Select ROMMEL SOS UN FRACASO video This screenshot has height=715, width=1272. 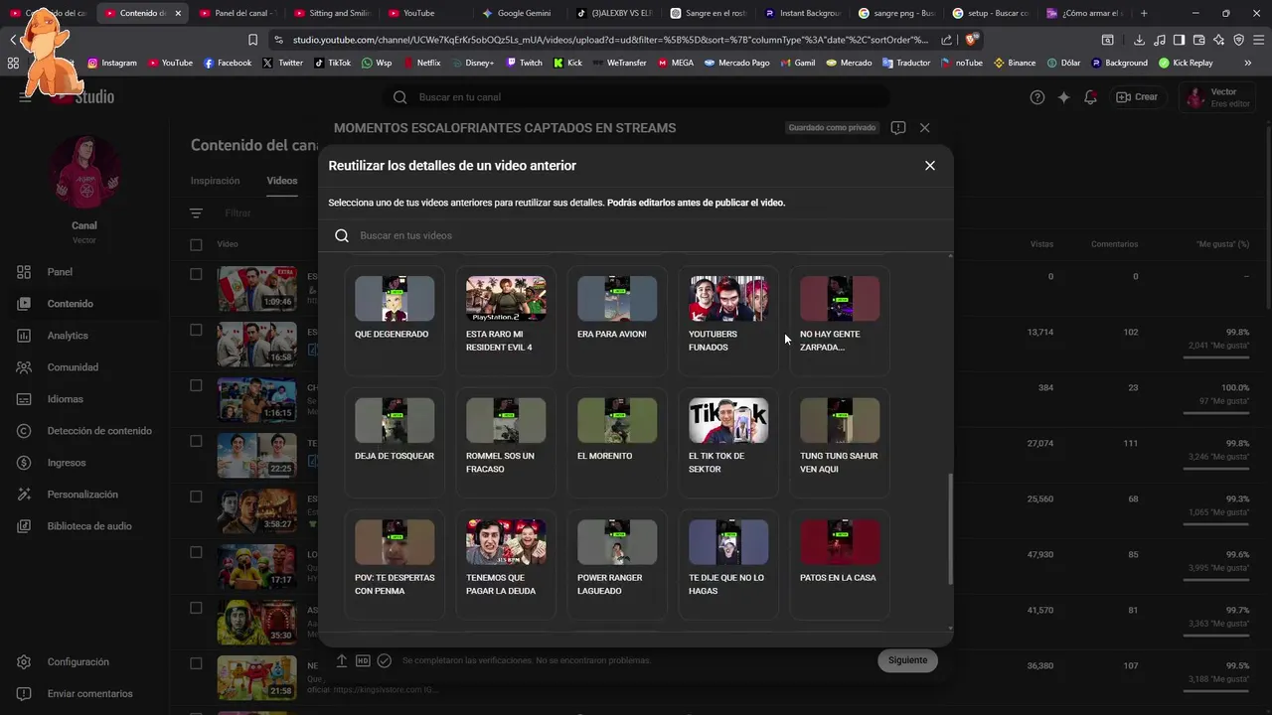[x=506, y=442]
